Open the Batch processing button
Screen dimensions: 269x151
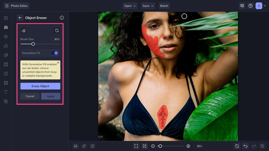164,6
